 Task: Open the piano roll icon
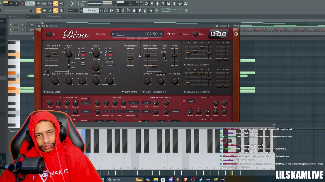click(111, 10)
